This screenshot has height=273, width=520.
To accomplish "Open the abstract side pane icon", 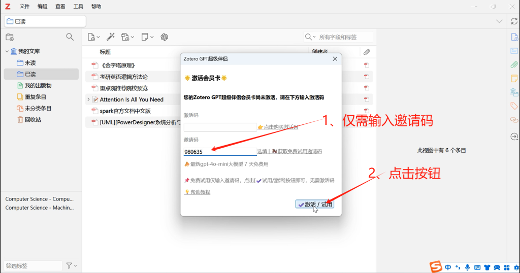I will [x=514, y=51].
